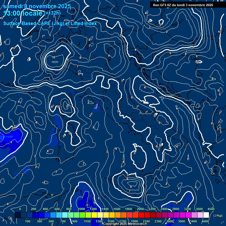Viewport: 226px width, 226px height.
Task: Select the white swatch at the legend's right end
Action: 206,215
